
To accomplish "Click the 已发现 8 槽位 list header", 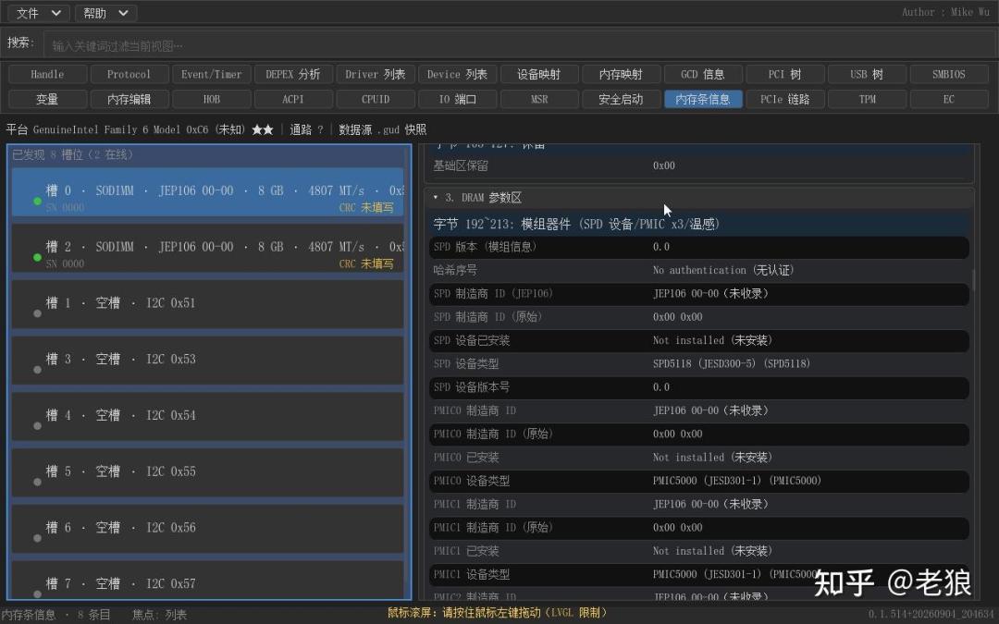I will tap(73, 154).
